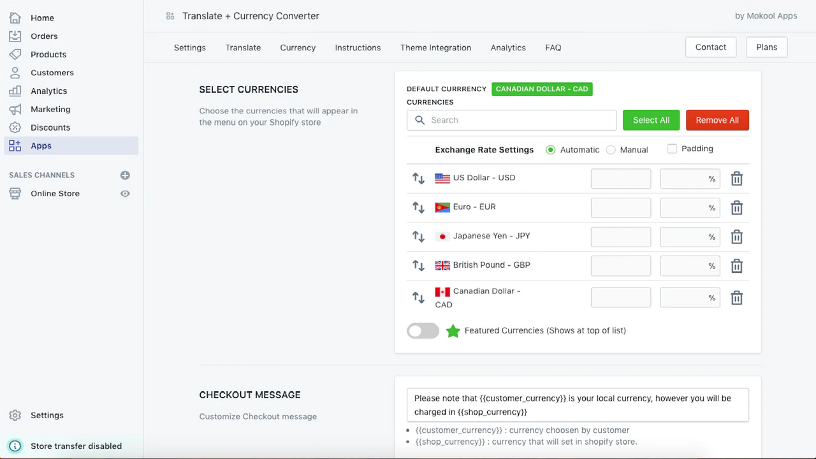This screenshot has width=816, height=459.
Task: Click the Orders inbox icon
Action: pyautogui.click(x=15, y=36)
